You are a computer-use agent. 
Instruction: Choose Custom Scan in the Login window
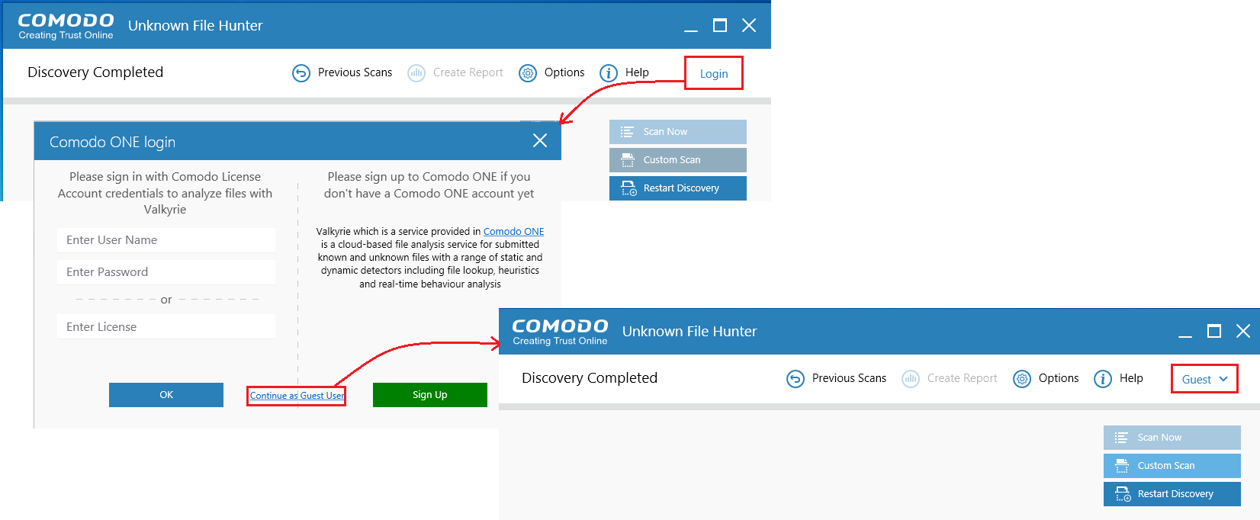678,160
